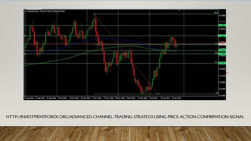
Task: Select the Fibonacci 100.0 level label
Action: [x=216, y=13]
